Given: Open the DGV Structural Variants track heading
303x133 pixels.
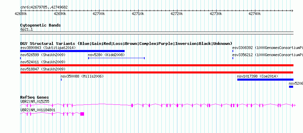Looking at the screenshot, I should [126, 44].
